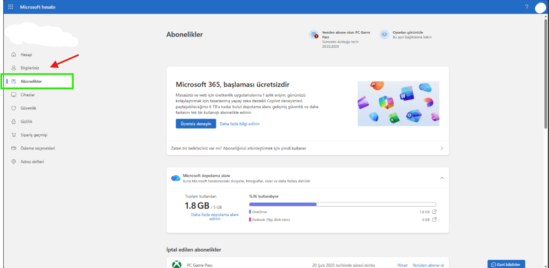Click Yönet for PC Game Pass
Image resolution: width=549 pixels, height=268 pixels.
402,265
